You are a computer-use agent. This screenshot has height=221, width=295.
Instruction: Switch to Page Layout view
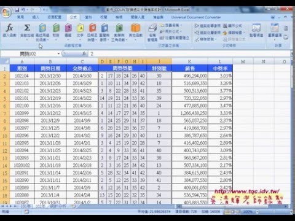(x=232, y=212)
